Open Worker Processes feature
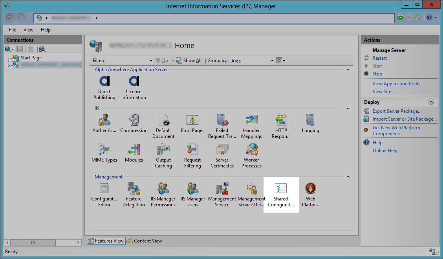This screenshot has height=259, width=443. (x=251, y=156)
